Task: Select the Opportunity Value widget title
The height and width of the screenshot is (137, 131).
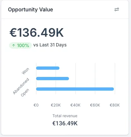Action: coord(31,9)
